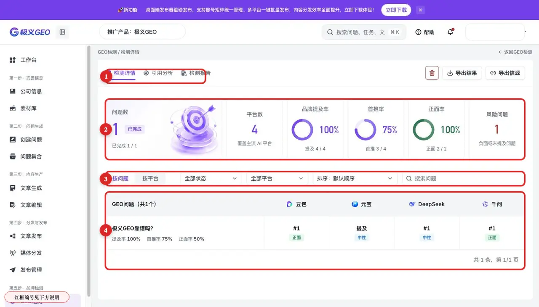Screen dimensions: 539x307
Task: Close the purple announcement banner
Action: (x=420, y=10)
